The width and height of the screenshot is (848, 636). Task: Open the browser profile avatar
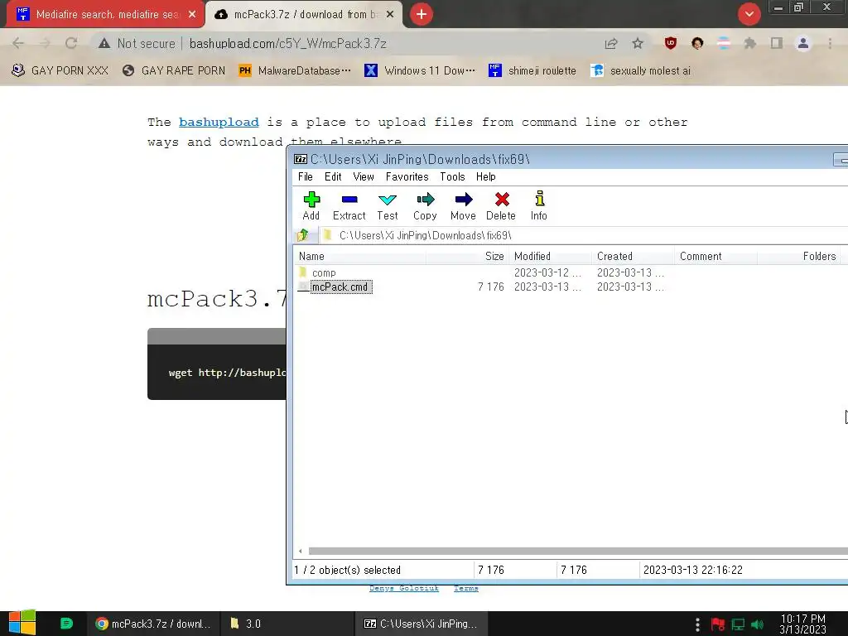coord(803,43)
